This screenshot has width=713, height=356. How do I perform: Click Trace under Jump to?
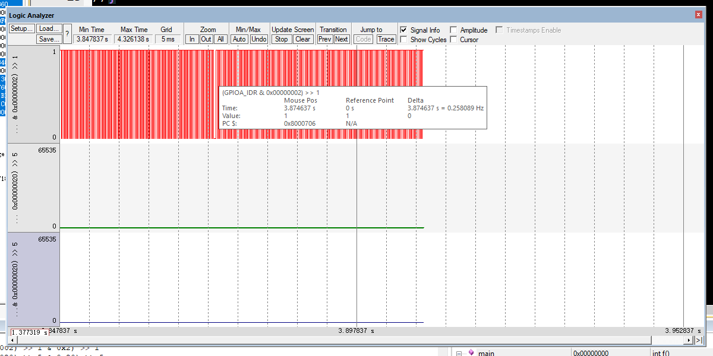[386, 39]
